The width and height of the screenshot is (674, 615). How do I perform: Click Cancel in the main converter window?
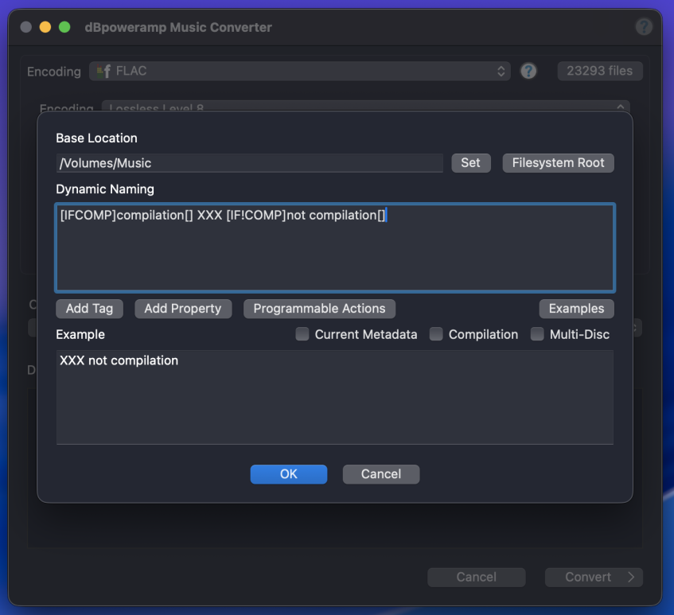[477, 577]
